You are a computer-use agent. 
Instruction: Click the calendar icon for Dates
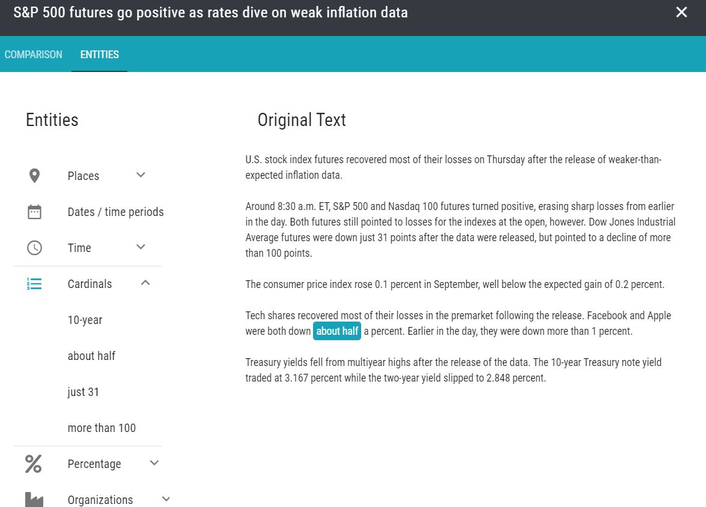[x=34, y=212]
